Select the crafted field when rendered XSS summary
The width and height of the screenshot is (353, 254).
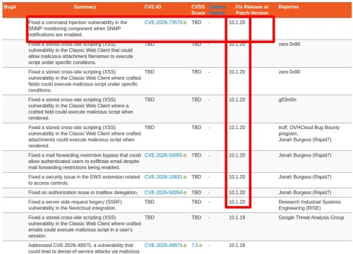point(80,109)
